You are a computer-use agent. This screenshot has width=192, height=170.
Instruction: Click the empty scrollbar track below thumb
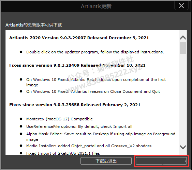click(183, 99)
